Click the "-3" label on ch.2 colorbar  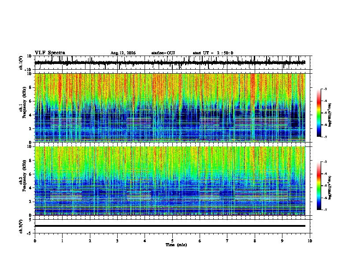(x=325, y=162)
